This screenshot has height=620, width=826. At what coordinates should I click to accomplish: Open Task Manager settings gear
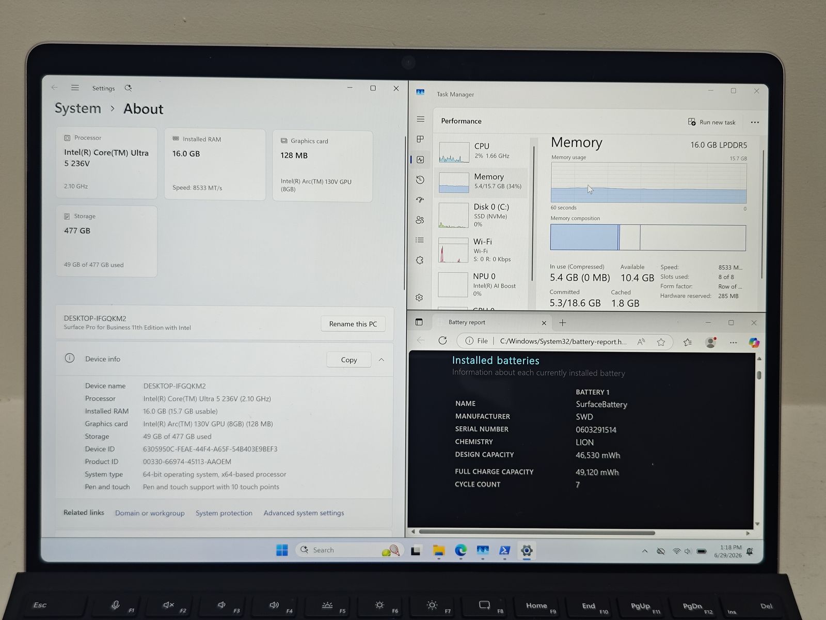[419, 298]
